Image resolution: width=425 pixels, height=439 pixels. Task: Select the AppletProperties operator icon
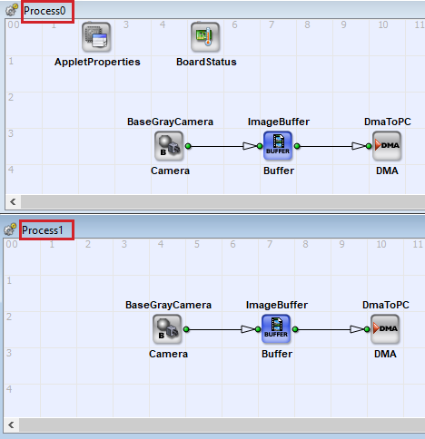96,37
